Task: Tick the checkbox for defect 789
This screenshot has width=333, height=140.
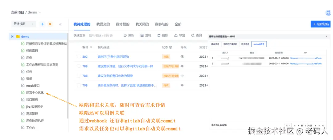Action: 79,66
